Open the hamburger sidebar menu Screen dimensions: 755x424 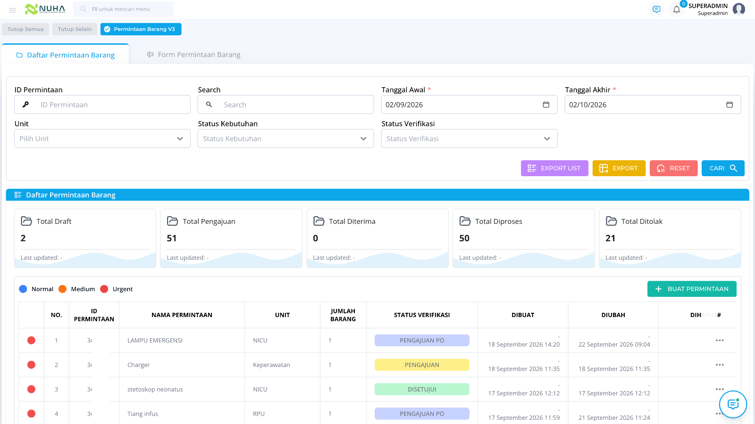[13, 9]
